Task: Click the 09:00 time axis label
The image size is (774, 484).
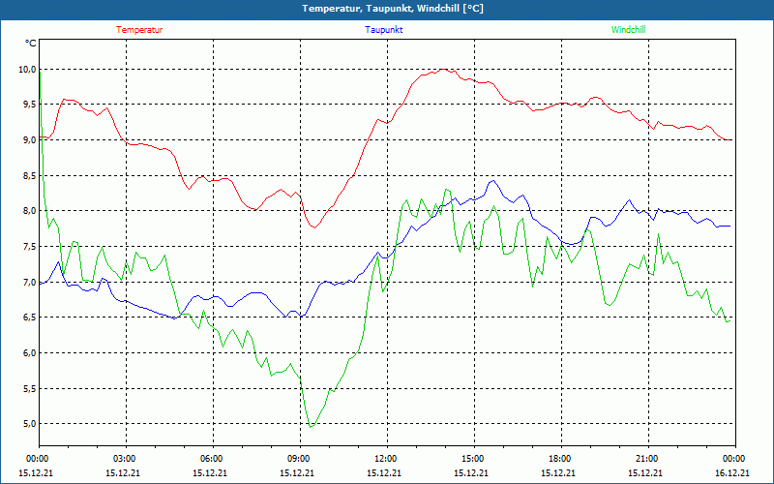Action: [301, 459]
